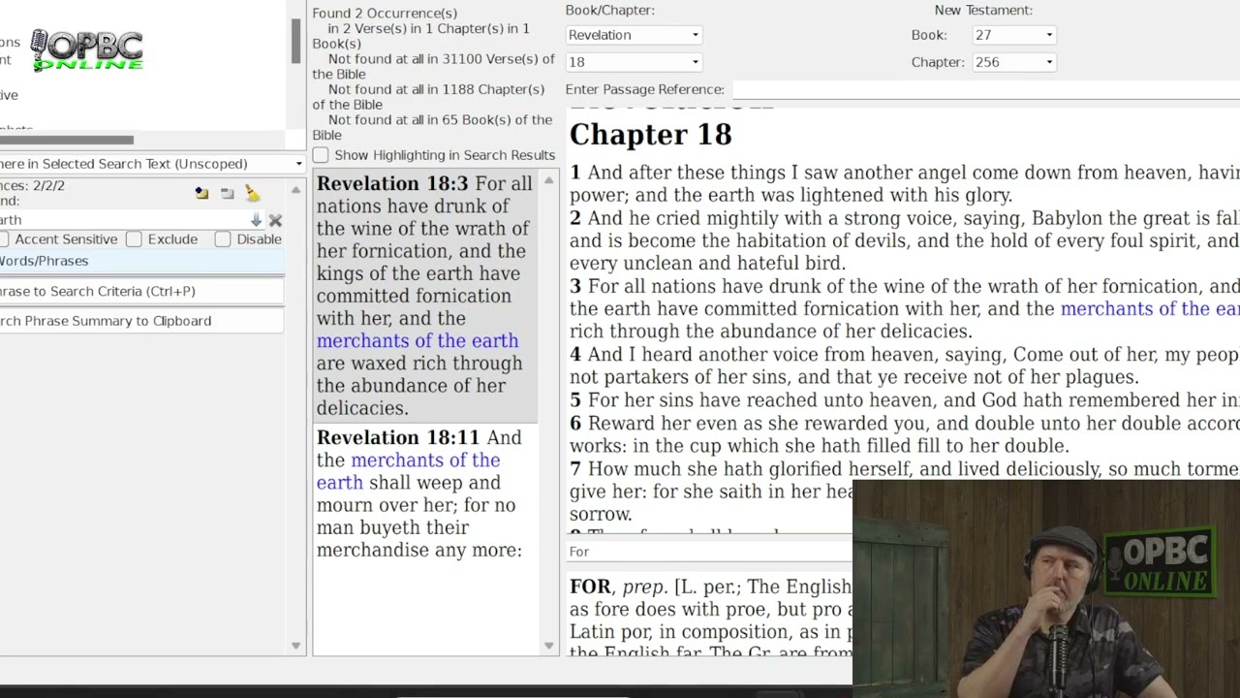Toggle the Disable checkbox
The height and width of the screenshot is (698, 1240).
click(x=223, y=239)
